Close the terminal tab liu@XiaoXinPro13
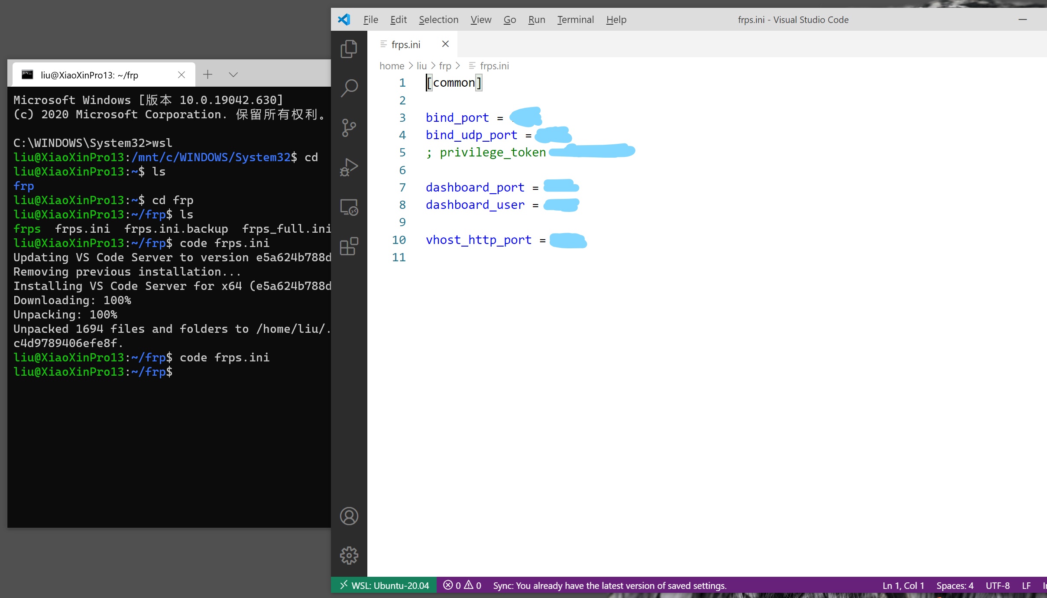 pyautogui.click(x=182, y=75)
